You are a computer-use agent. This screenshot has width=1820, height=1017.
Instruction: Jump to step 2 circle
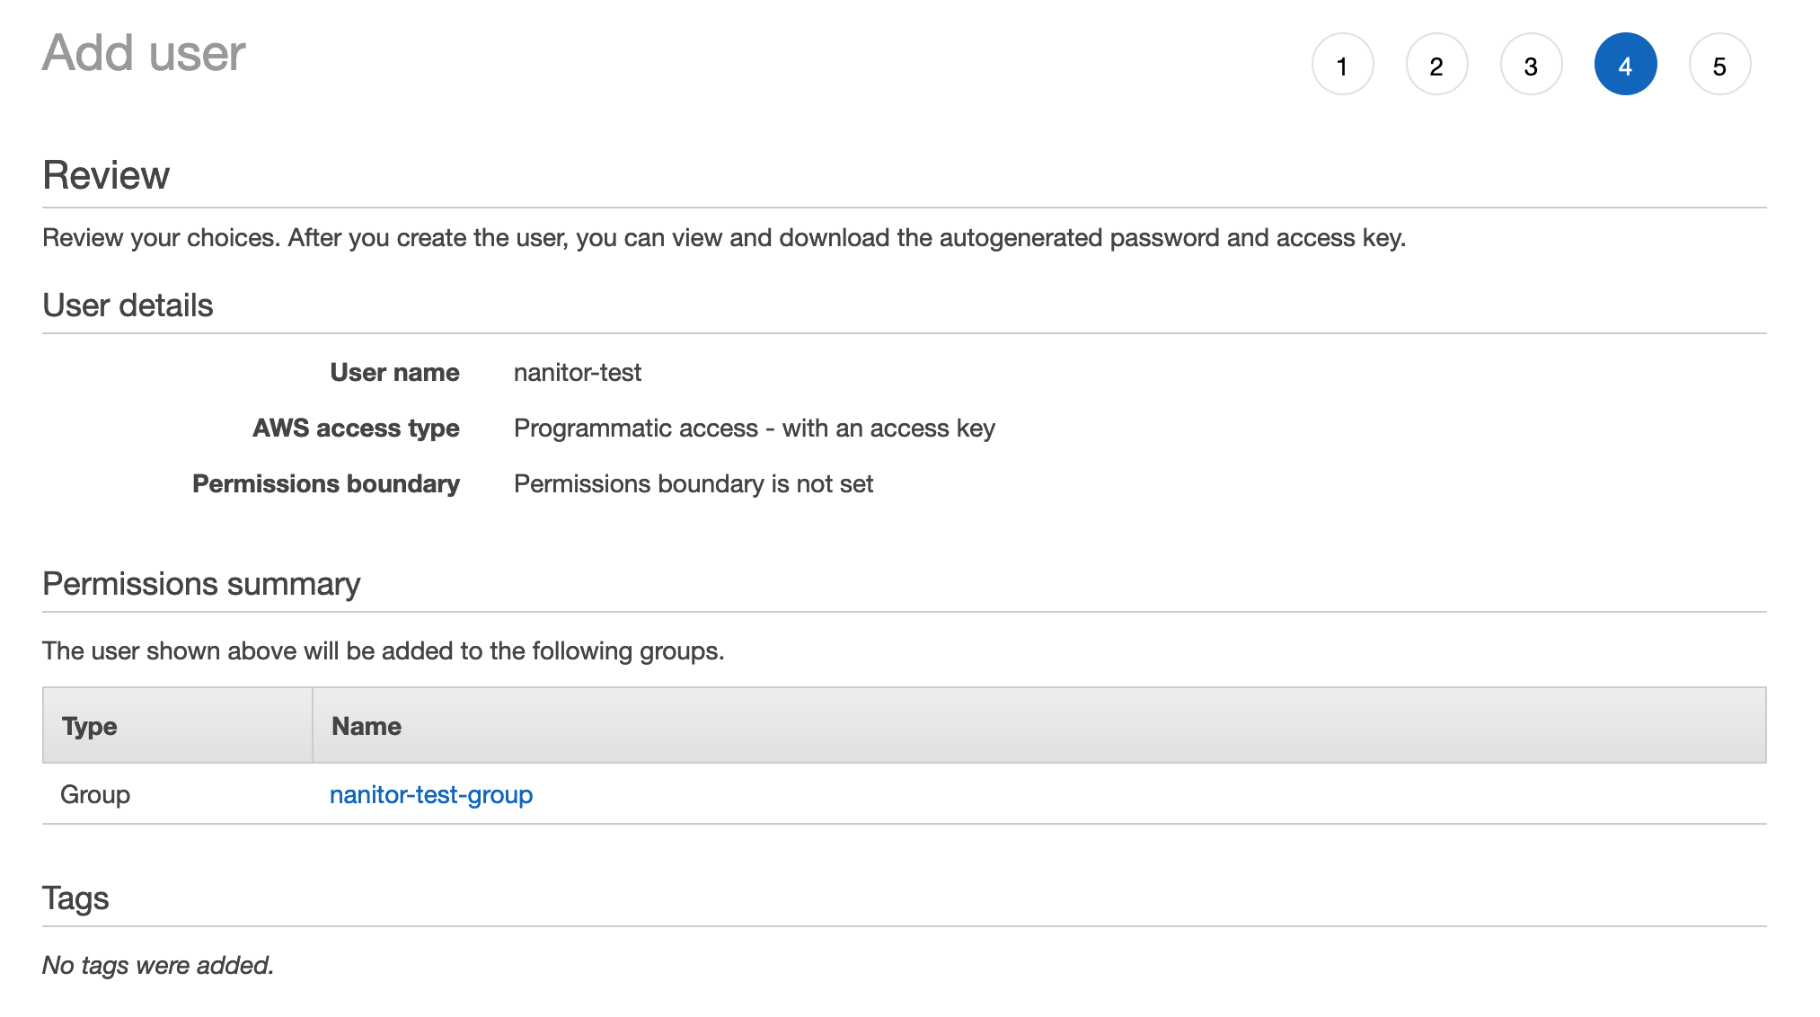(x=1436, y=65)
